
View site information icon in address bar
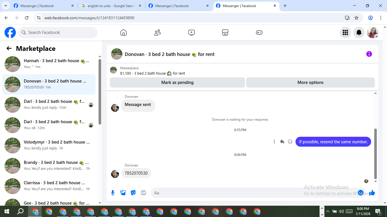[x=39, y=18]
